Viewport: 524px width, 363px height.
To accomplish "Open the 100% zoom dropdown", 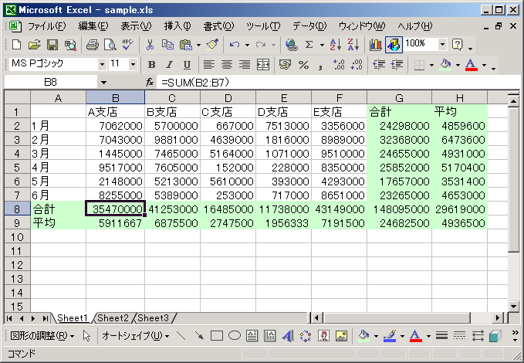I will pyautogui.click(x=442, y=44).
